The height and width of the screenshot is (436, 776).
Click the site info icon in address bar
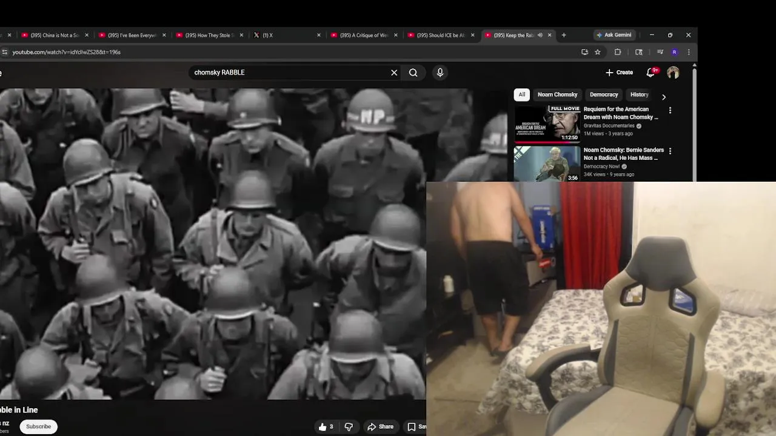[x=5, y=52]
